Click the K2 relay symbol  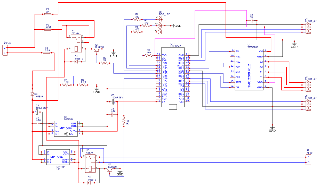[x=90, y=163]
